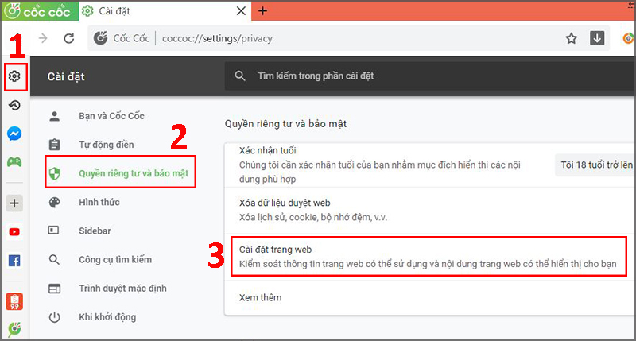
Task: Click the panel icon next to Sidebar
Action: coord(53,231)
